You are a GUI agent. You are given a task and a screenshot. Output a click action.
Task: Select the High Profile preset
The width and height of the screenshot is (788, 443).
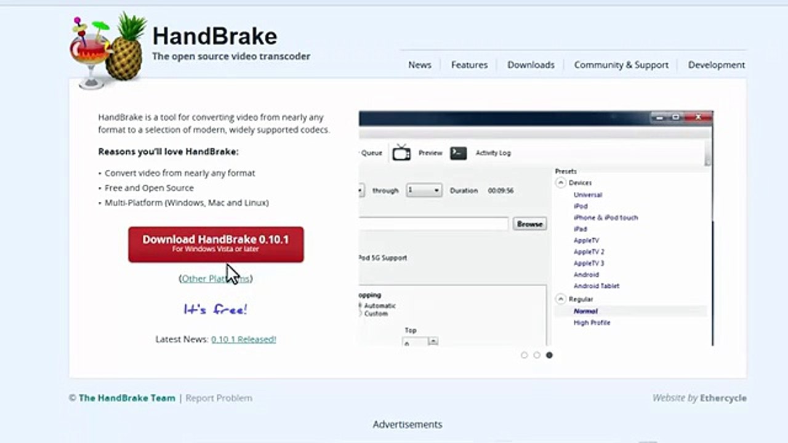coord(592,322)
